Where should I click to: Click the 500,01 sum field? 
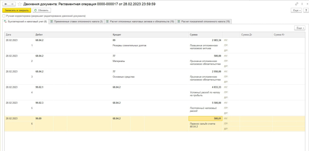coord(205,118)
